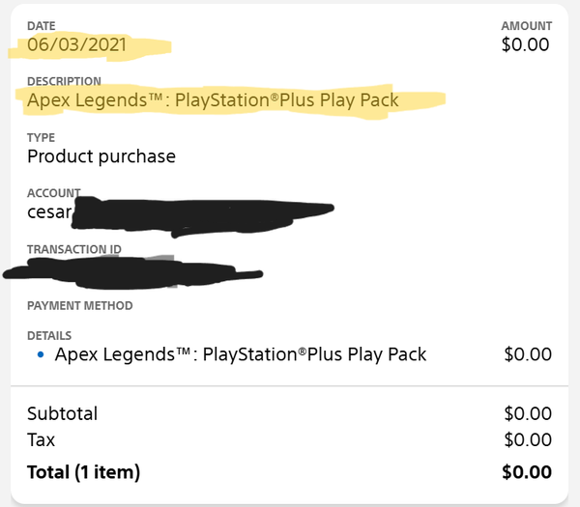The width and height of the screenshot is (580, 507).
Task: Click the $0.00 amount at top right
Action: click(x=525, y=44)
